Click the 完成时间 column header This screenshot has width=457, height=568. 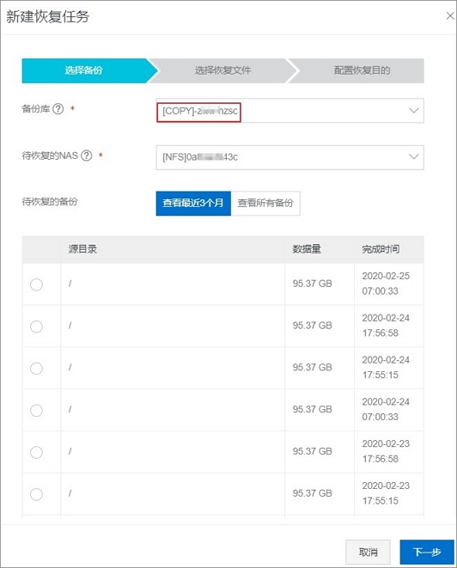click(381, 249)
